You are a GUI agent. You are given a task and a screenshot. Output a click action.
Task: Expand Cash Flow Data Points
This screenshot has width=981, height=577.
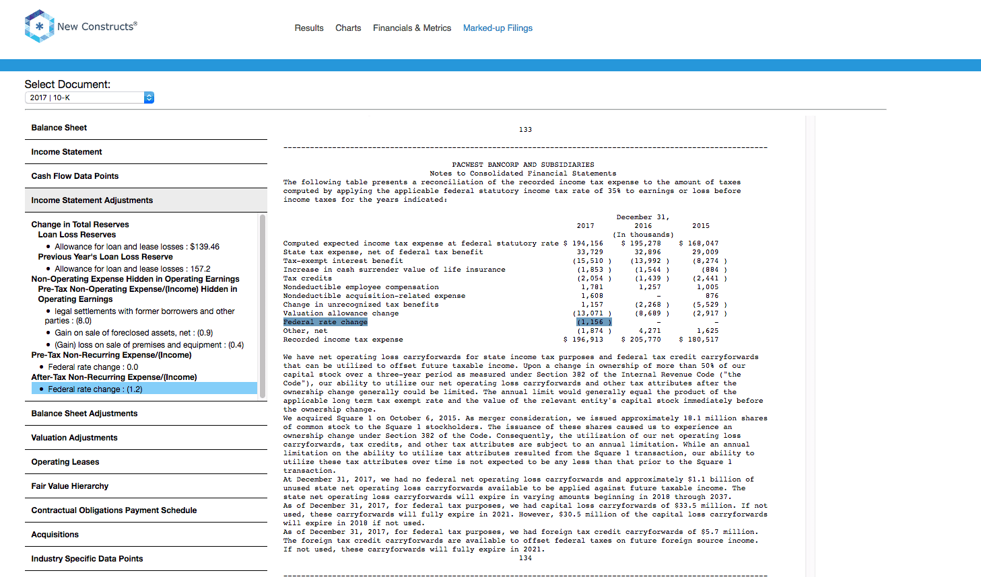point(146,176)
